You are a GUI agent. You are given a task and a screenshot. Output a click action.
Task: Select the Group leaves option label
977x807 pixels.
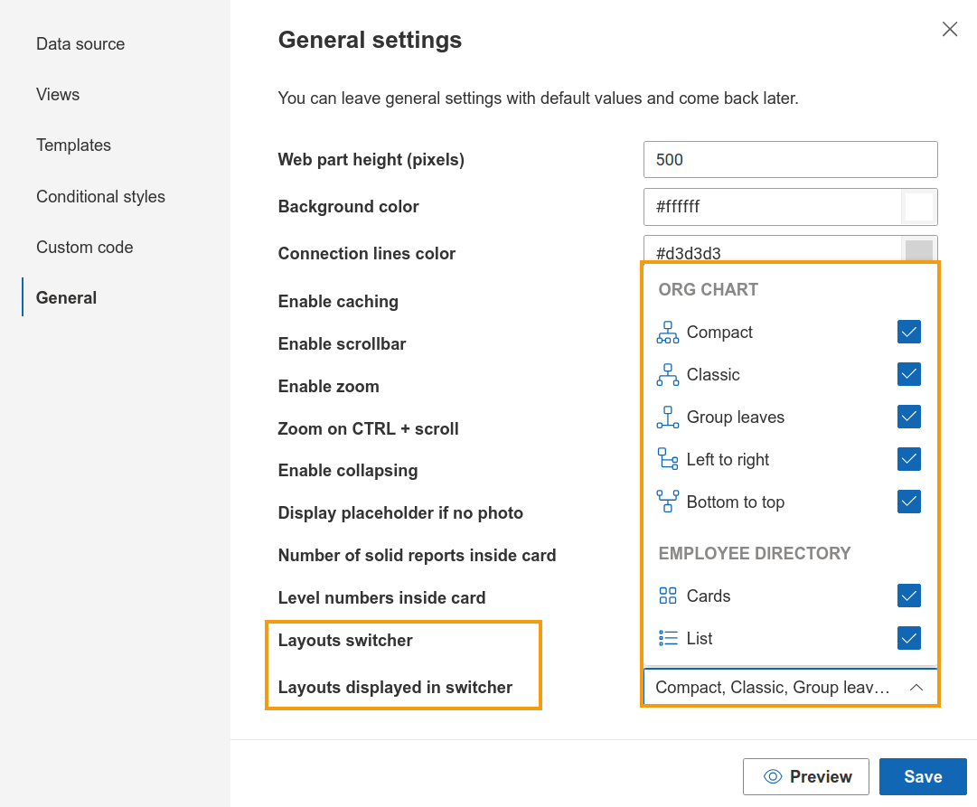point(736,417)
